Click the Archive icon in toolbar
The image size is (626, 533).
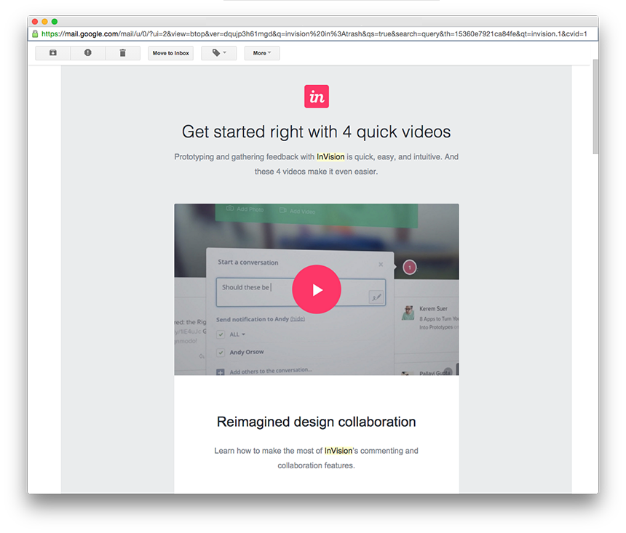(52, 53)
